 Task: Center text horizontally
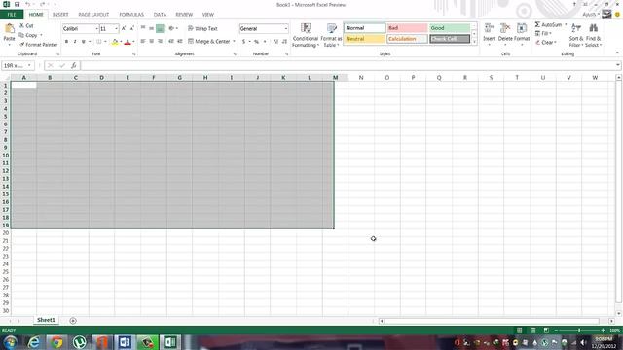(152, 41)
